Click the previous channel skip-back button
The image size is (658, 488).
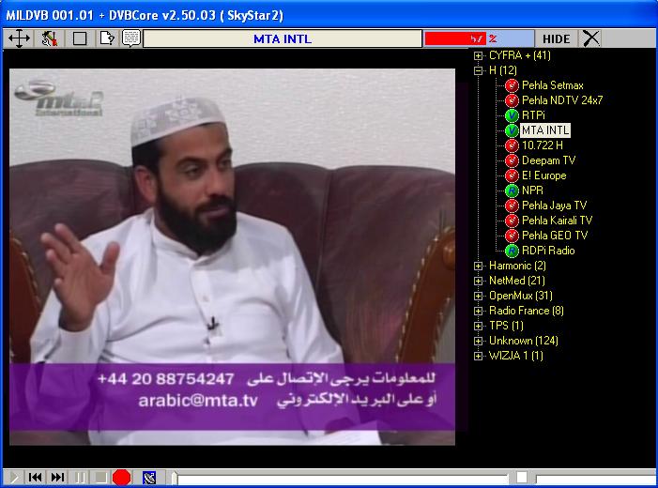[x=35, y=478]
